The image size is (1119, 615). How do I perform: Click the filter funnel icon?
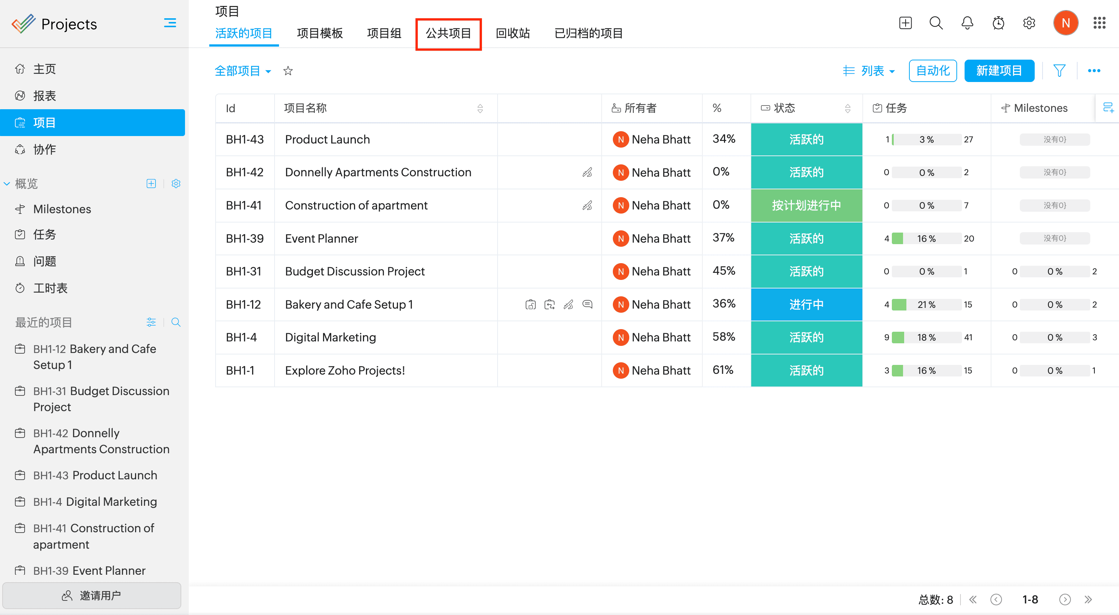1059,71
